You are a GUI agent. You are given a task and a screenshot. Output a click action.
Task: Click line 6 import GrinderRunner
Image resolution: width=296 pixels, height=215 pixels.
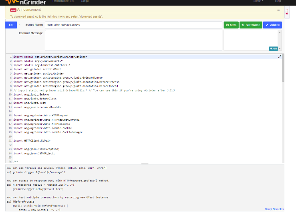[x=58, y=78]
